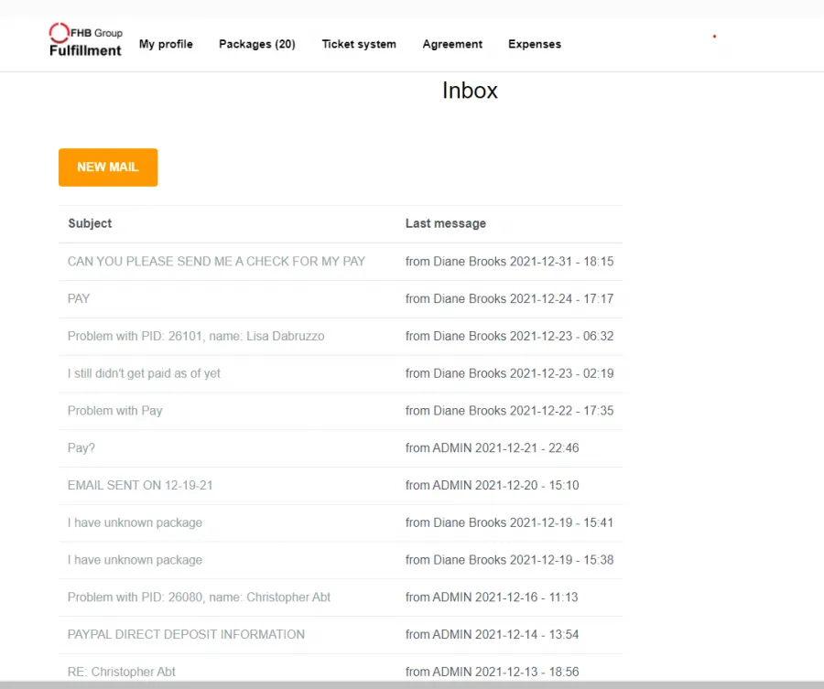This screenshot has height=689, width=824.
Task: Open the 'Pay?' message thread
Action: [x=81, y=448]
